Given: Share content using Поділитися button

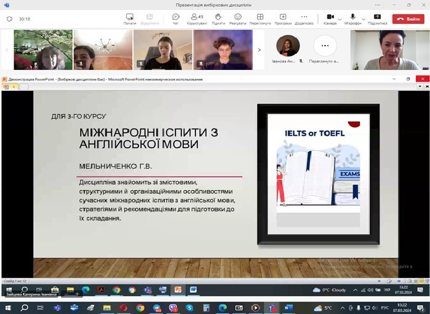Looking at the screenshot, I should click(378, 18).
